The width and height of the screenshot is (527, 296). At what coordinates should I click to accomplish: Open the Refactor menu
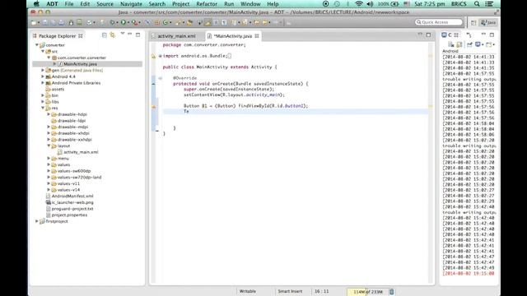click(207, 4)
